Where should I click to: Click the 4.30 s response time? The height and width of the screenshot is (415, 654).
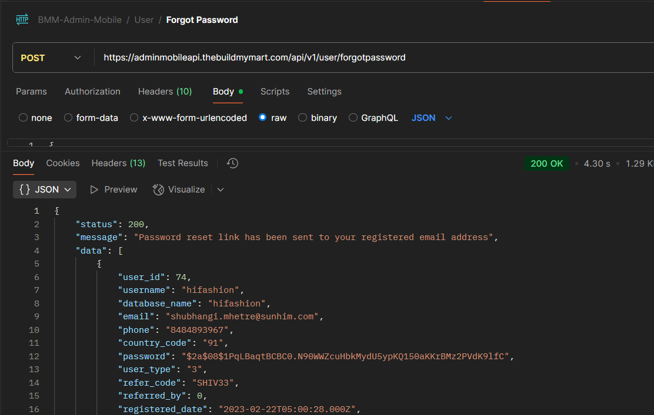click(x=597, y=164)
